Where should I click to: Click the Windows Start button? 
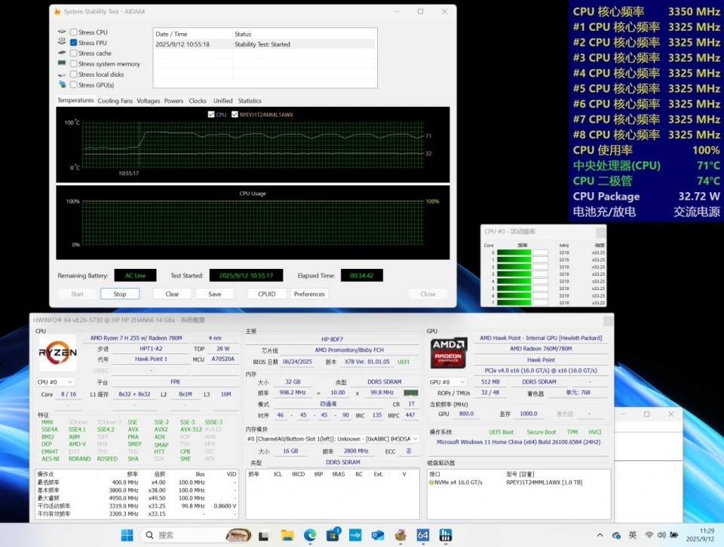tap(127, 535)
